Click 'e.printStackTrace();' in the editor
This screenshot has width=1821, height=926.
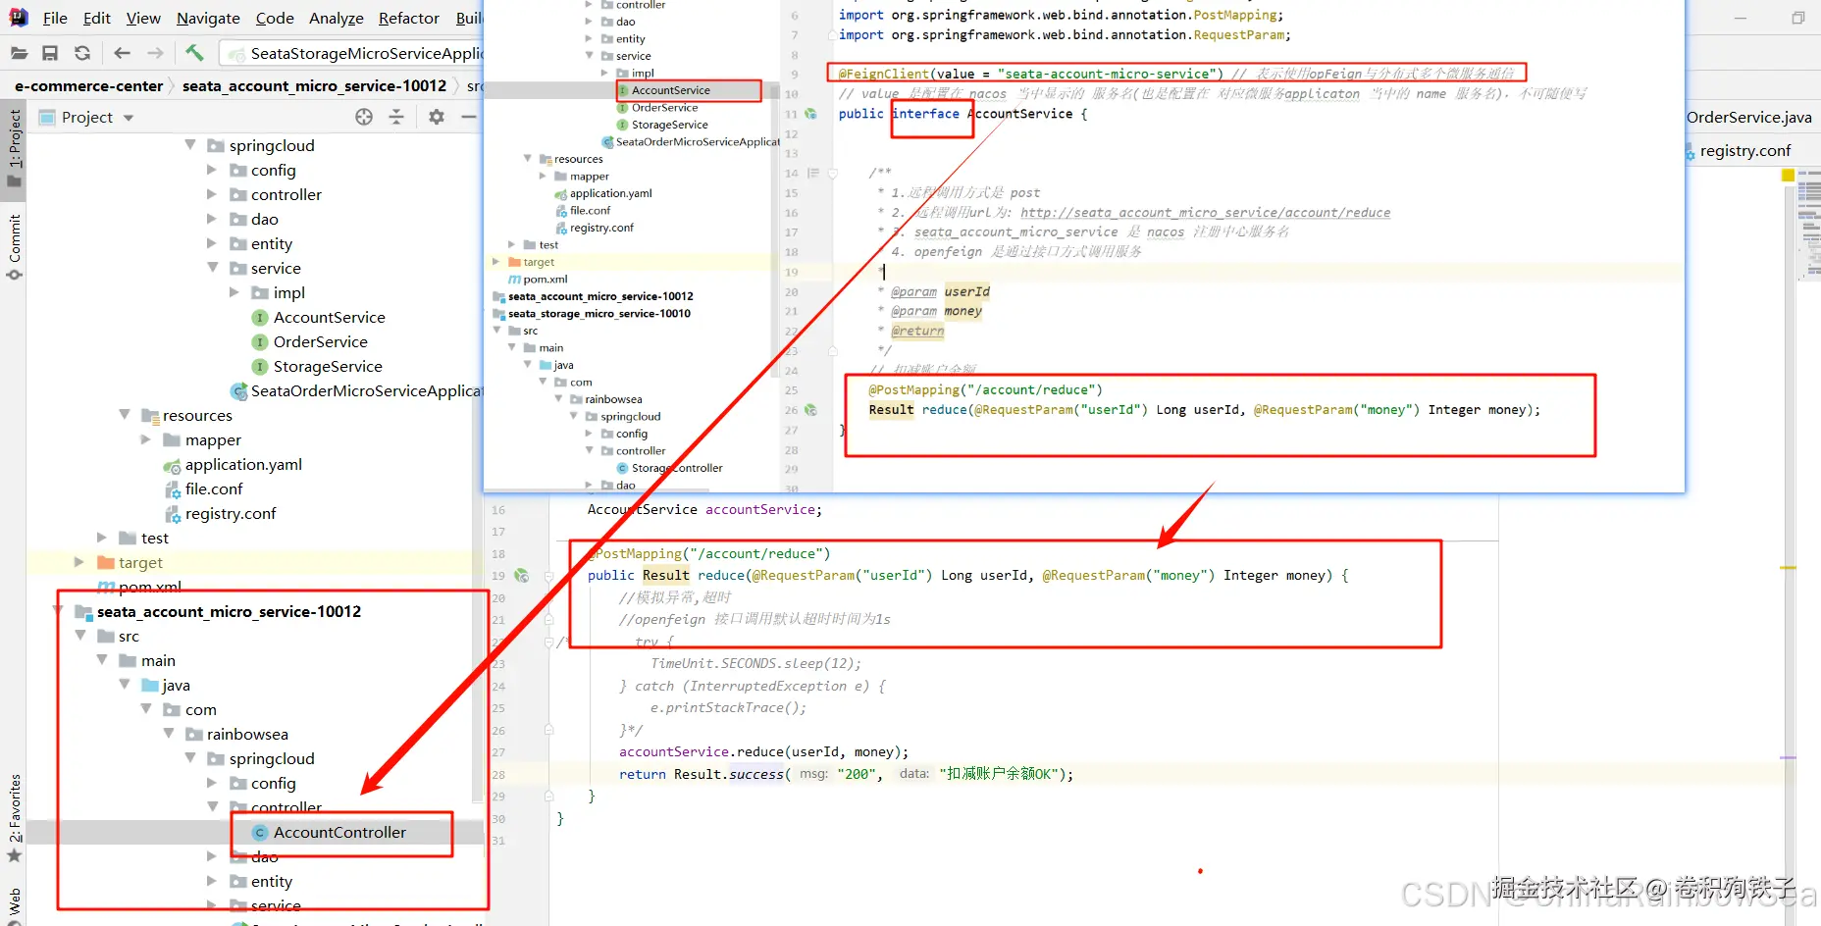coord(728,708)
